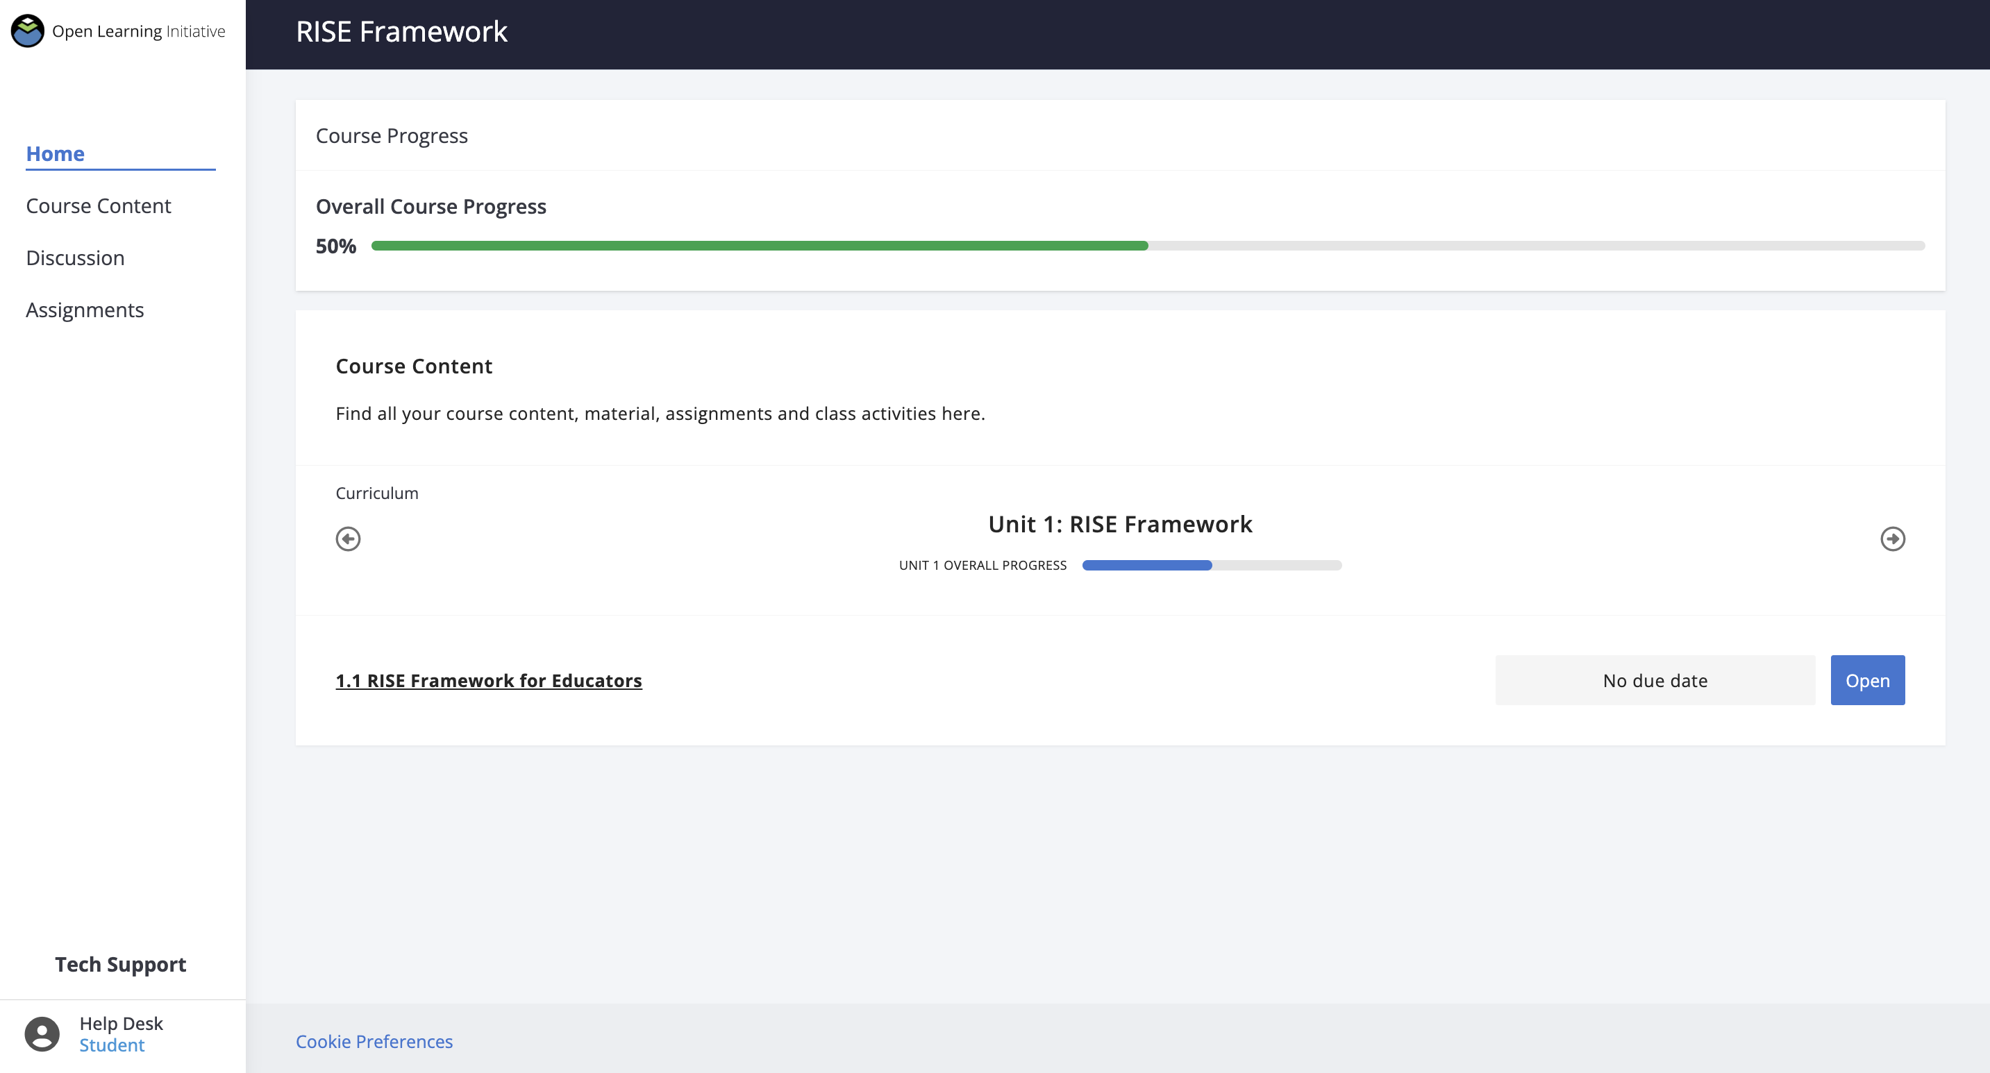The height and width of the screenshot is (1073, 1990).
Task: Select the Home navigation item
Action: tap(55, 153)
